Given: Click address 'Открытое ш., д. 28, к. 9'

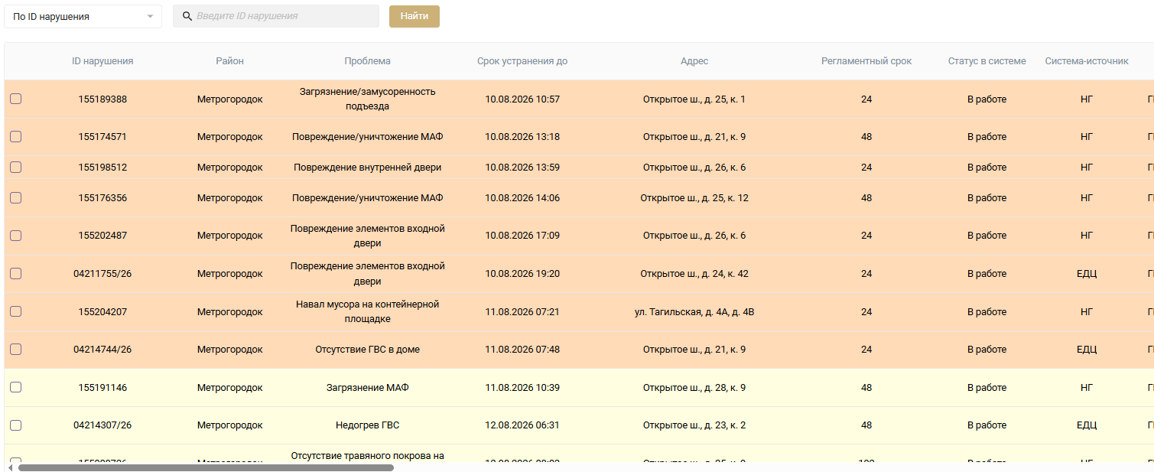Looking at the screenshot, I should coord(694,388).
